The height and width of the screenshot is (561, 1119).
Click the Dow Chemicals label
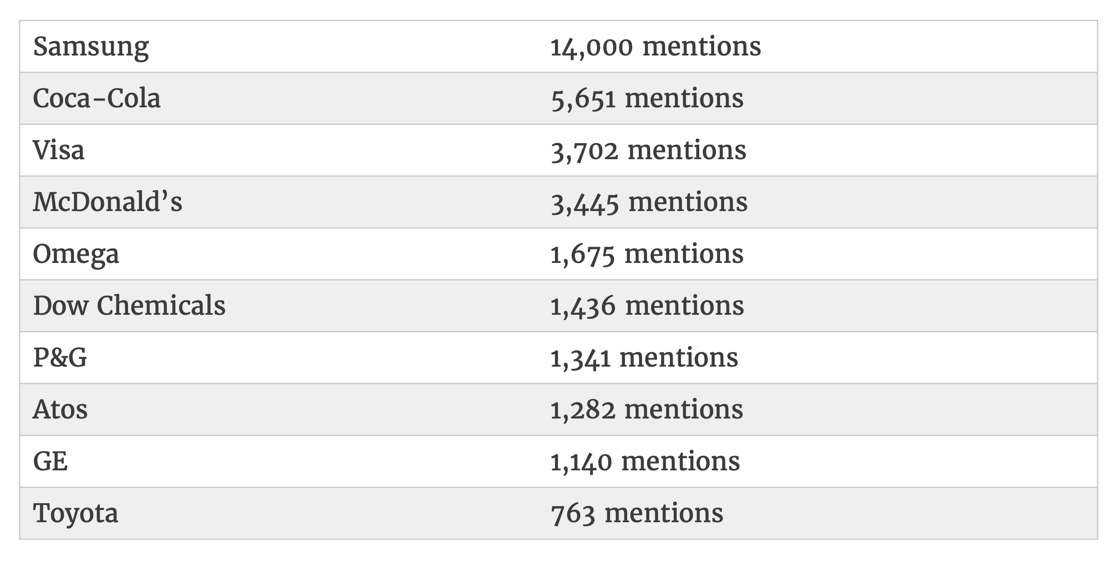click(129, 306)
